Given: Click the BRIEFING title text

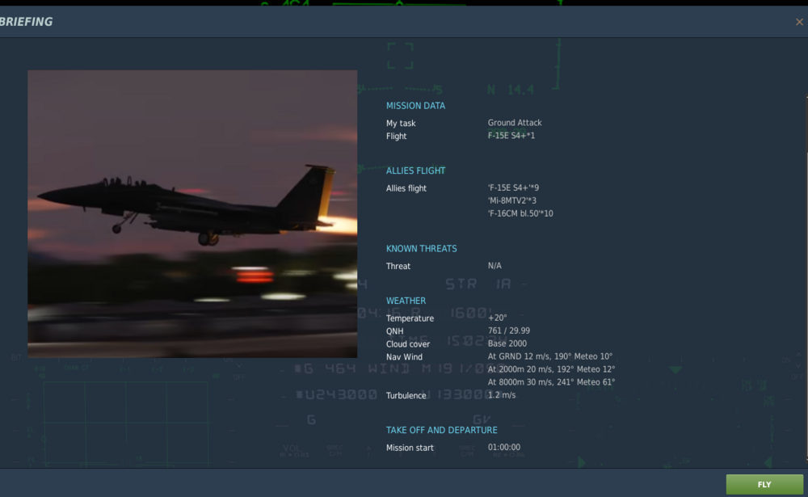Looking at the screenshot, I should (x=27, y=22).
